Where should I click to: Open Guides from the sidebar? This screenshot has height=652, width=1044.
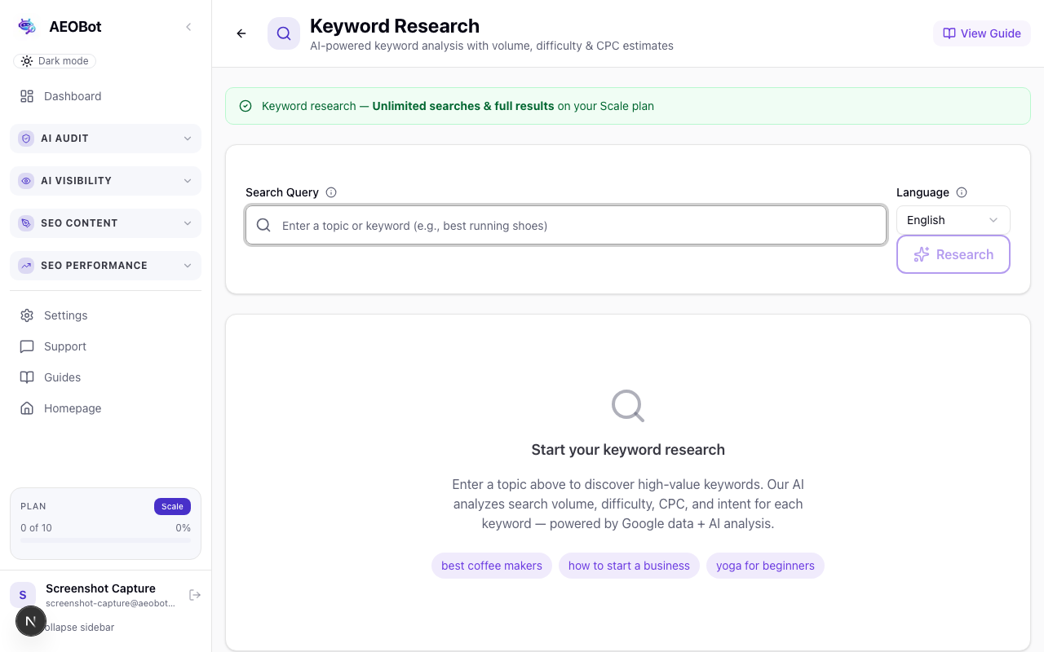(x=105, y=377)
